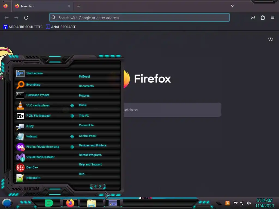Screen dimensions: 279x209
Task: Launch Everything search app icon
Action: (x=20, y=85)
